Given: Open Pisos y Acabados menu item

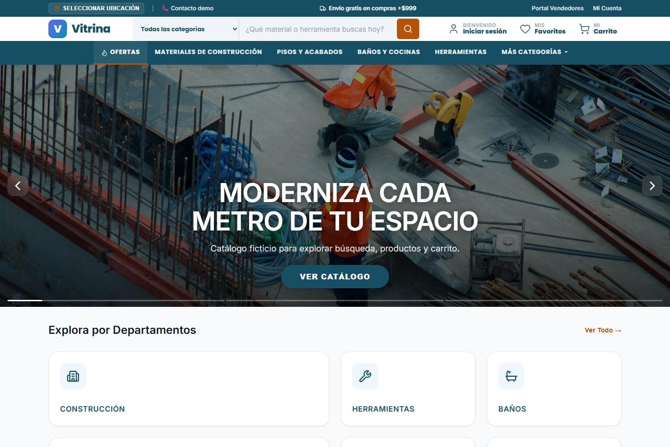Looking at the screenshot, I should click(x=310, y=52).
